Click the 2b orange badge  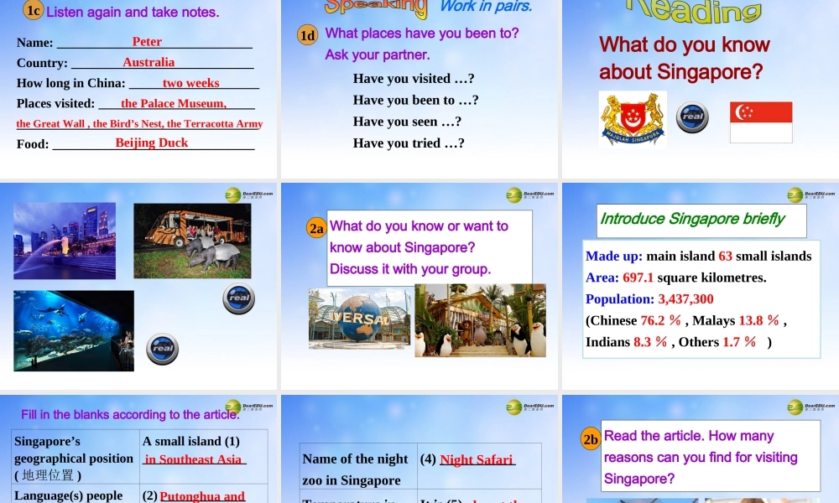[x=590, y=438]
